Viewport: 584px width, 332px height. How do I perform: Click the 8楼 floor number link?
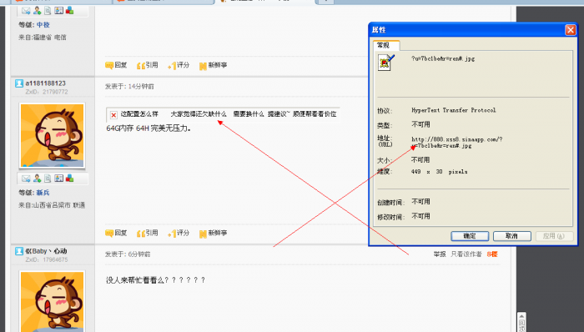pos(492,254)
